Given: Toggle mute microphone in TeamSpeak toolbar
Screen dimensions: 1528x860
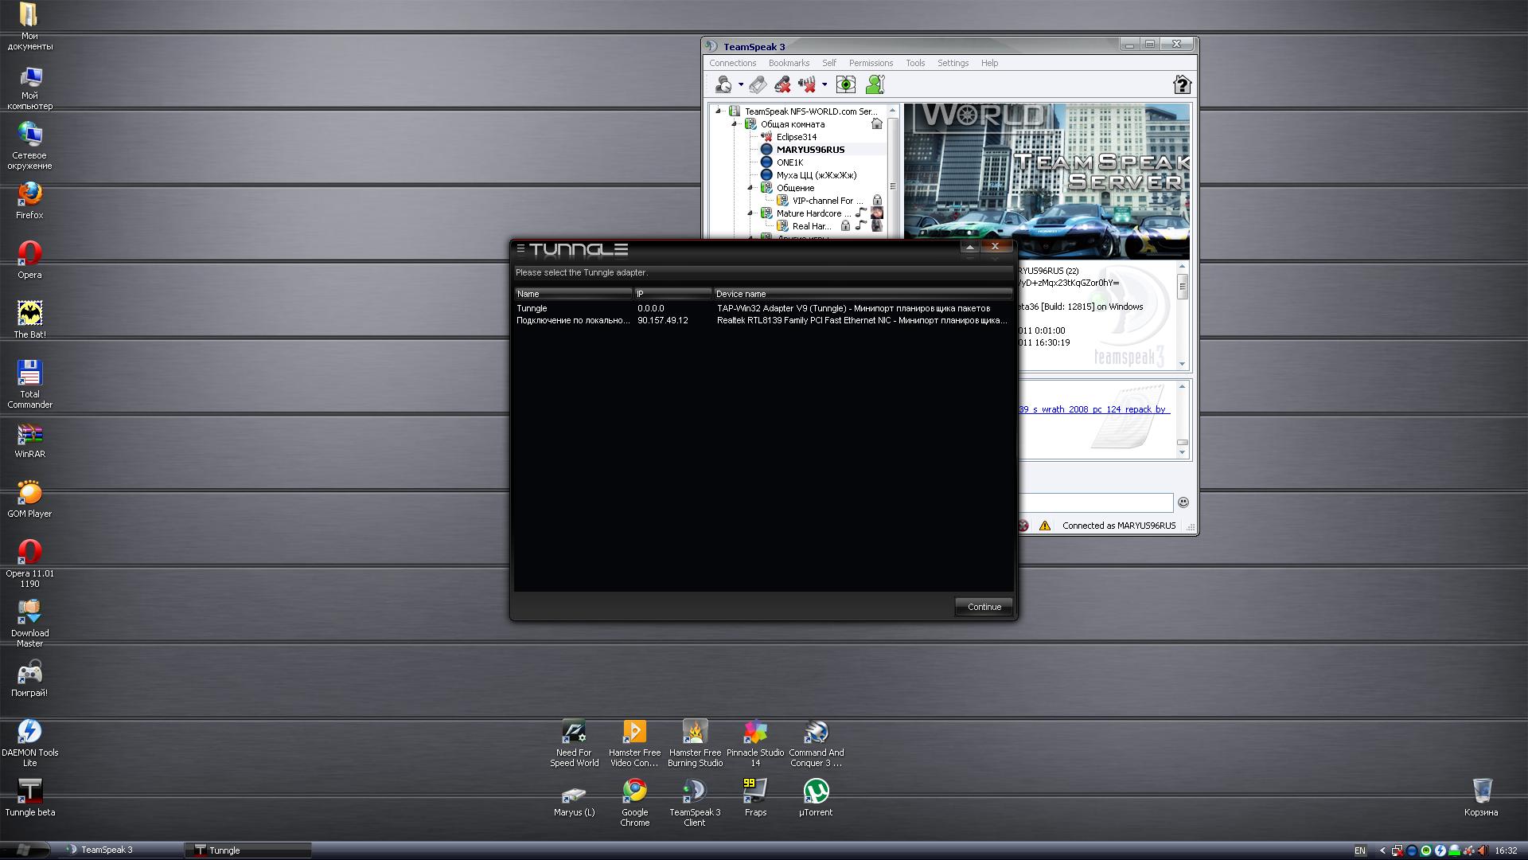Looking at the screenshot, I should click(782, 84).
